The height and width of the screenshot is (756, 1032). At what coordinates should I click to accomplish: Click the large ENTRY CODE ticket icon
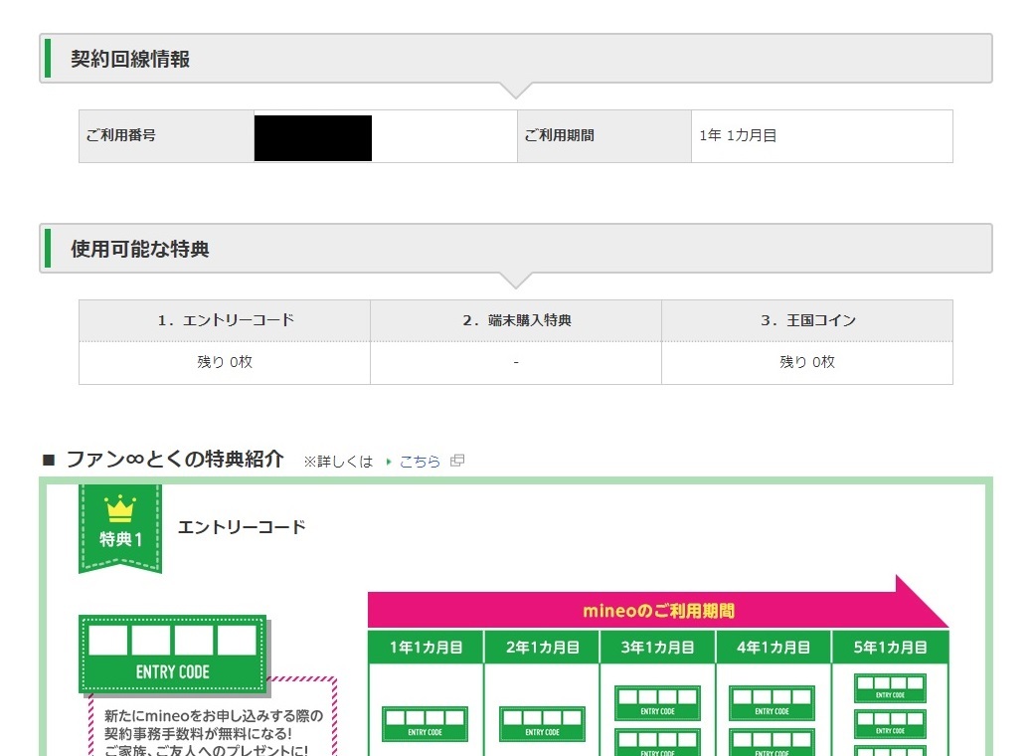pos(173,654)
